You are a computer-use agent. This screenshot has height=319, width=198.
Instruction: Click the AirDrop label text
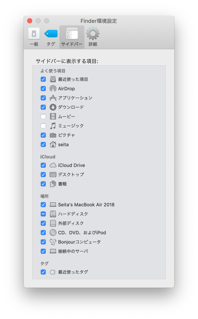point(67,89)
